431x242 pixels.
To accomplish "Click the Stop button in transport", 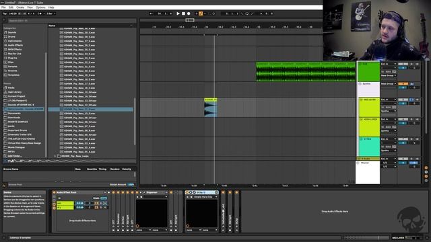I will [183, 13].
